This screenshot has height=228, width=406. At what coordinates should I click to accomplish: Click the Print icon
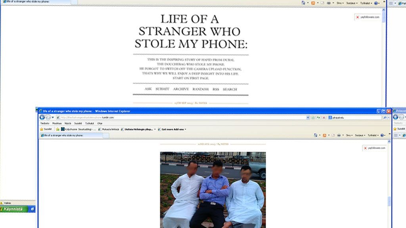click(339, 135)
